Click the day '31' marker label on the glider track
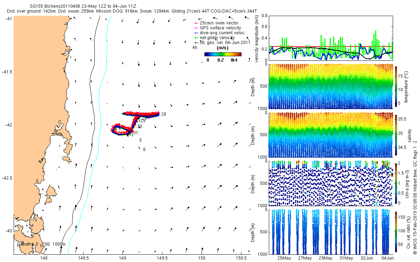This screenshot has height=262, width=420. point(135,132)
